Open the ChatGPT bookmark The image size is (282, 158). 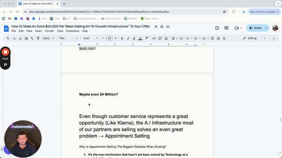131,18
